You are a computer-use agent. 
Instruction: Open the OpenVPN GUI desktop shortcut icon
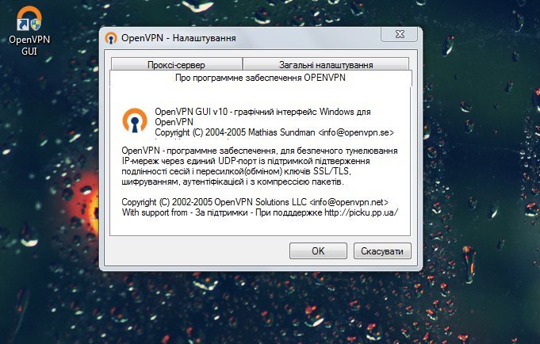pos(29,18)
